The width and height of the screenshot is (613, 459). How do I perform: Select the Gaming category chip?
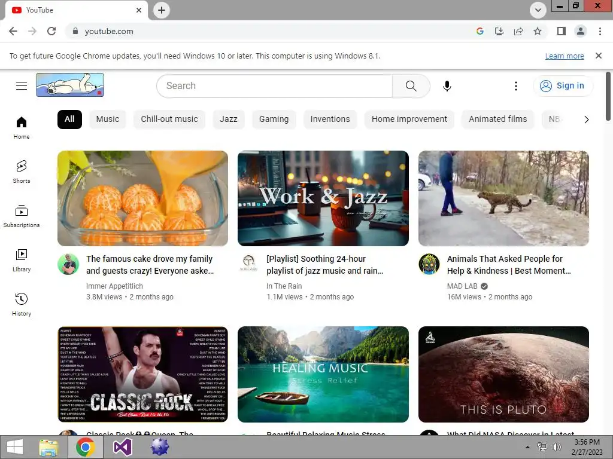click(274, 120)
